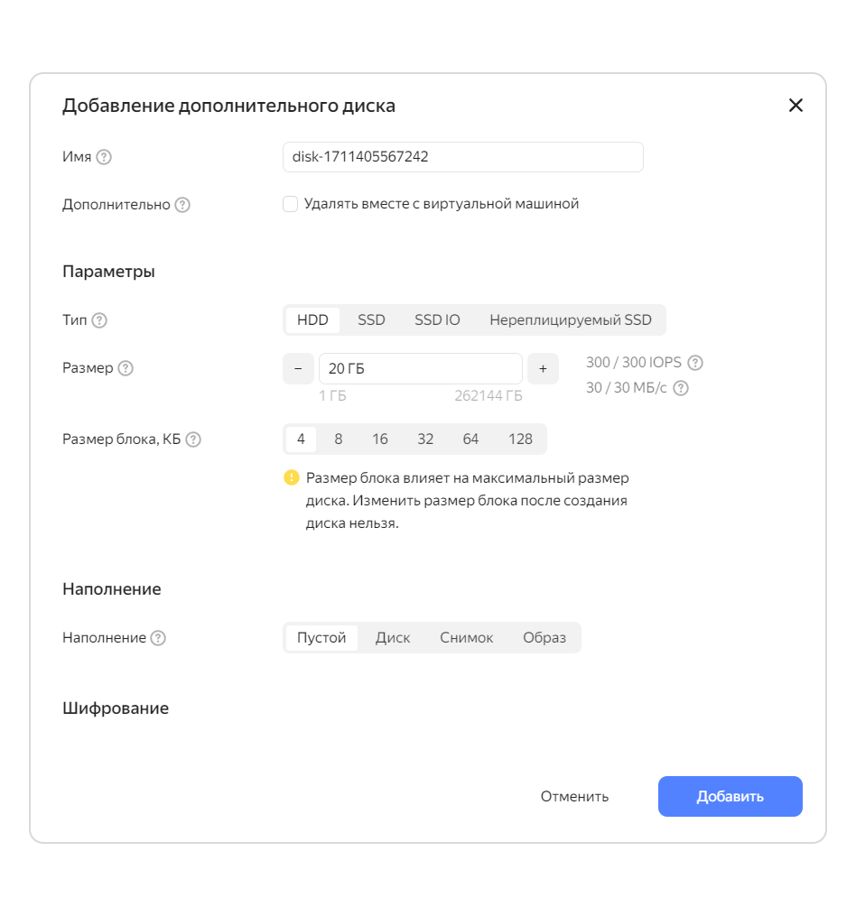Increase disk size with plus button
The height and width of the screenshot is (916, 856).
point(544,368)
